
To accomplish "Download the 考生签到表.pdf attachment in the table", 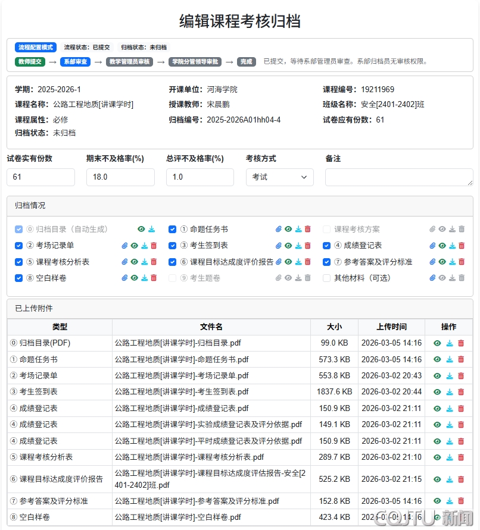I will (450, 392).
